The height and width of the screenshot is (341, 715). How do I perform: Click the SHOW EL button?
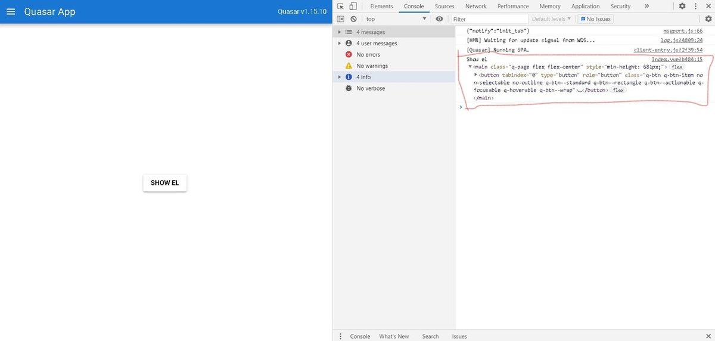point(165,183)
